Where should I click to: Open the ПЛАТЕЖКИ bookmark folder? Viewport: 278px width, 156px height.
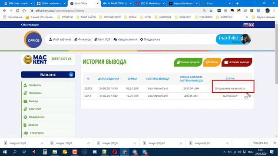click(204, 17)
